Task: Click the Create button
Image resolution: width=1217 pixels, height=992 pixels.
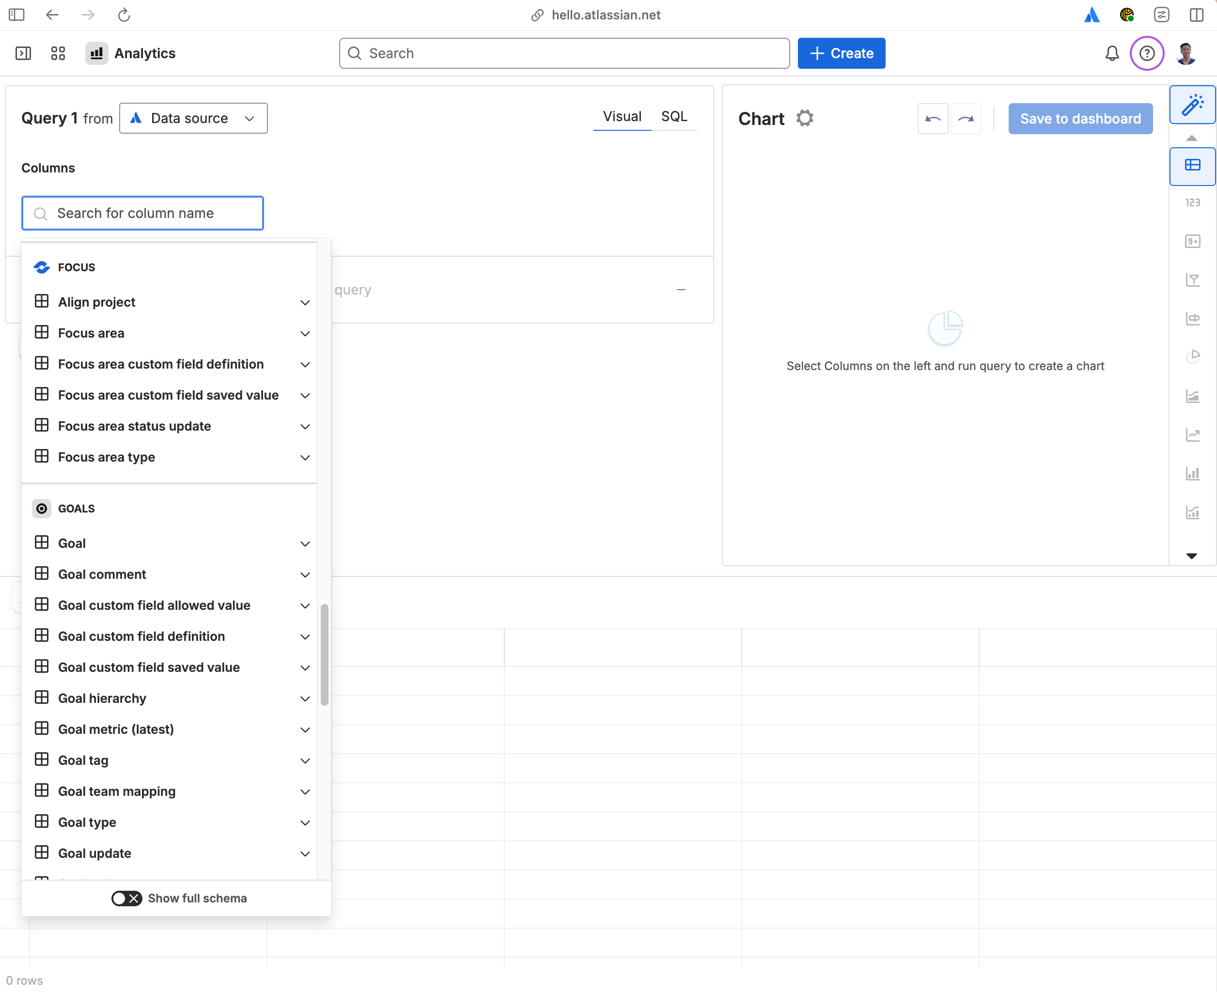Action: click(842, 53)
